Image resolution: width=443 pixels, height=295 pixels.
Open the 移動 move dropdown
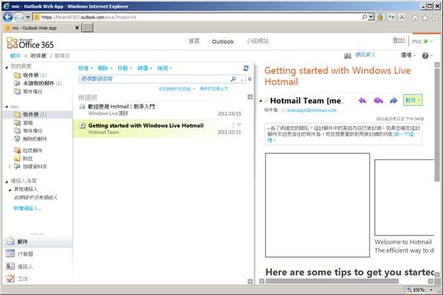pos(125,68)
